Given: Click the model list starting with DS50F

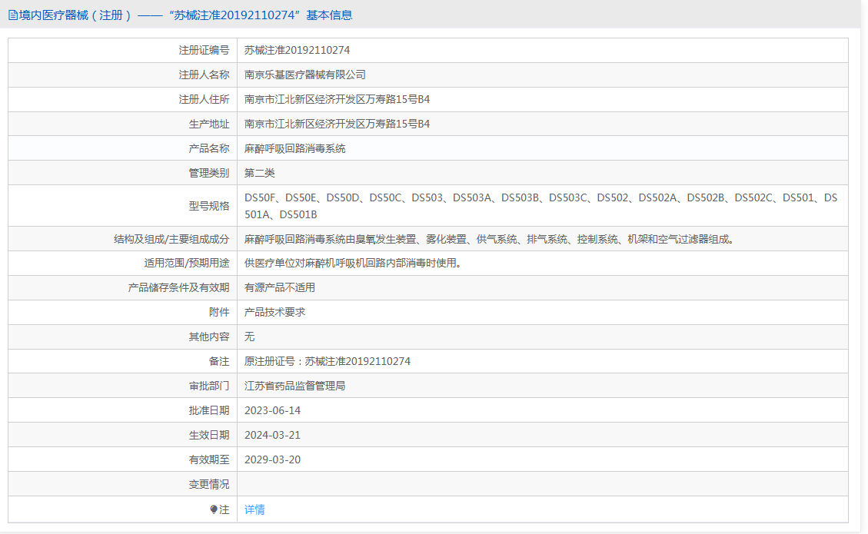Looking at the screenshot, I should (540, 206).
